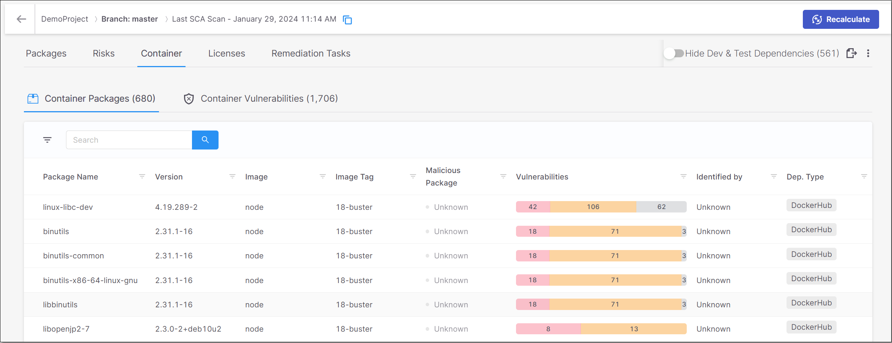Open the libopenjp2-7 package
Image resolution: width=892 pixels, height=343 pixels.
point(66,329)
